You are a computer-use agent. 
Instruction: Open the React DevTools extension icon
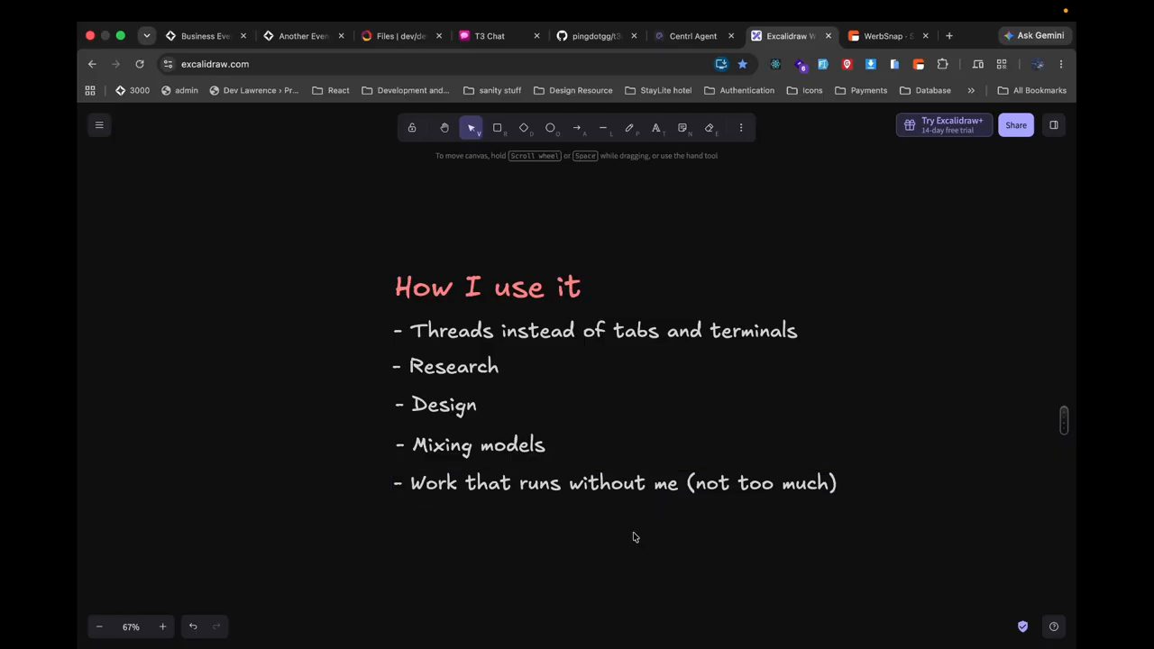pos(775,64)
